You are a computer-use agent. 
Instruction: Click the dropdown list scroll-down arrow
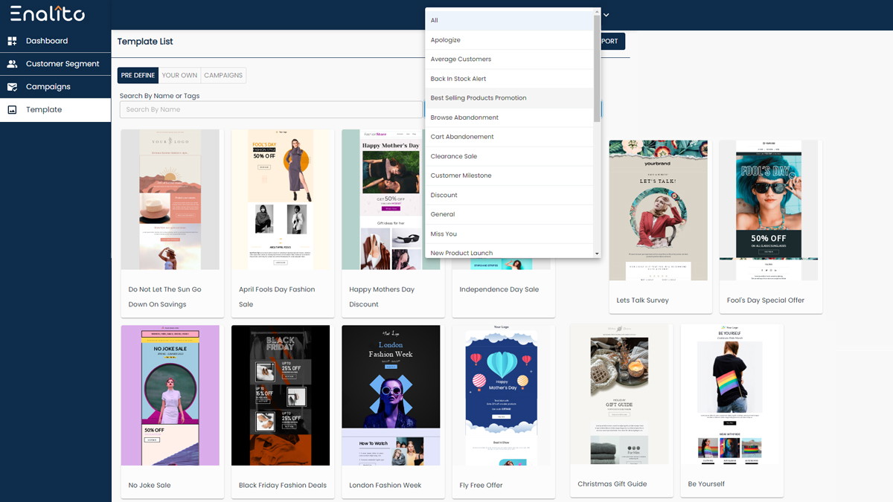tap(597, 254)
